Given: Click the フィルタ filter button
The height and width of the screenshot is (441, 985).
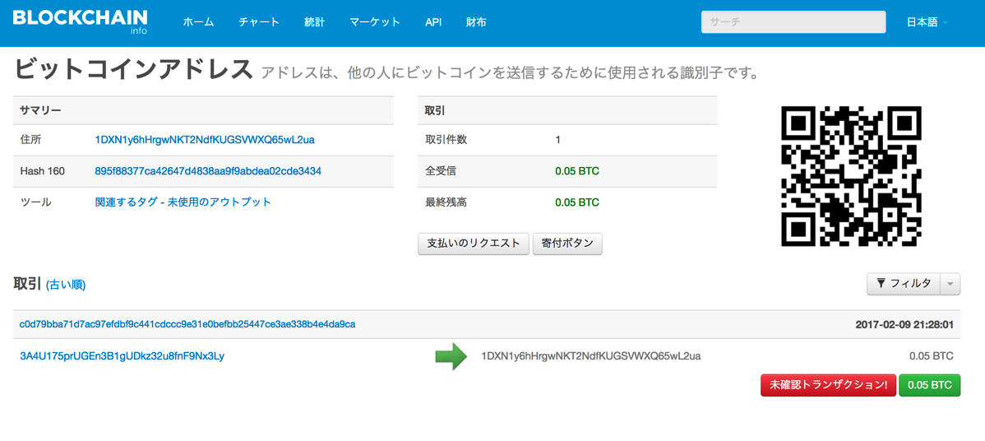Looking at the screenshot, I should click(904, 284).
